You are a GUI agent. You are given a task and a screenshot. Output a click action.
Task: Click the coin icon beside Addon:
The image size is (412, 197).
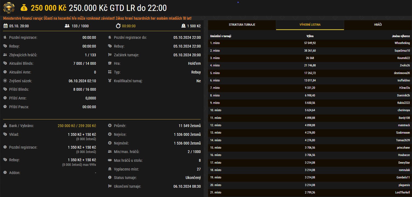tap(5, 173)
